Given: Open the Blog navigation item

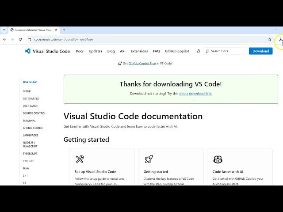Looking at the screenshot, I should click(111, 51).
